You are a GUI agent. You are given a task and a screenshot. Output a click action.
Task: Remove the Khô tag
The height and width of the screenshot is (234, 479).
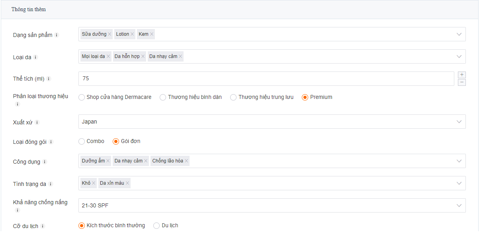click(94, 183)
